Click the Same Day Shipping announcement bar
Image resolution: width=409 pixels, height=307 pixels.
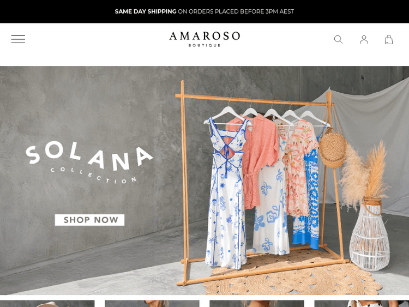pyautogui.click(x=204, y=11)
